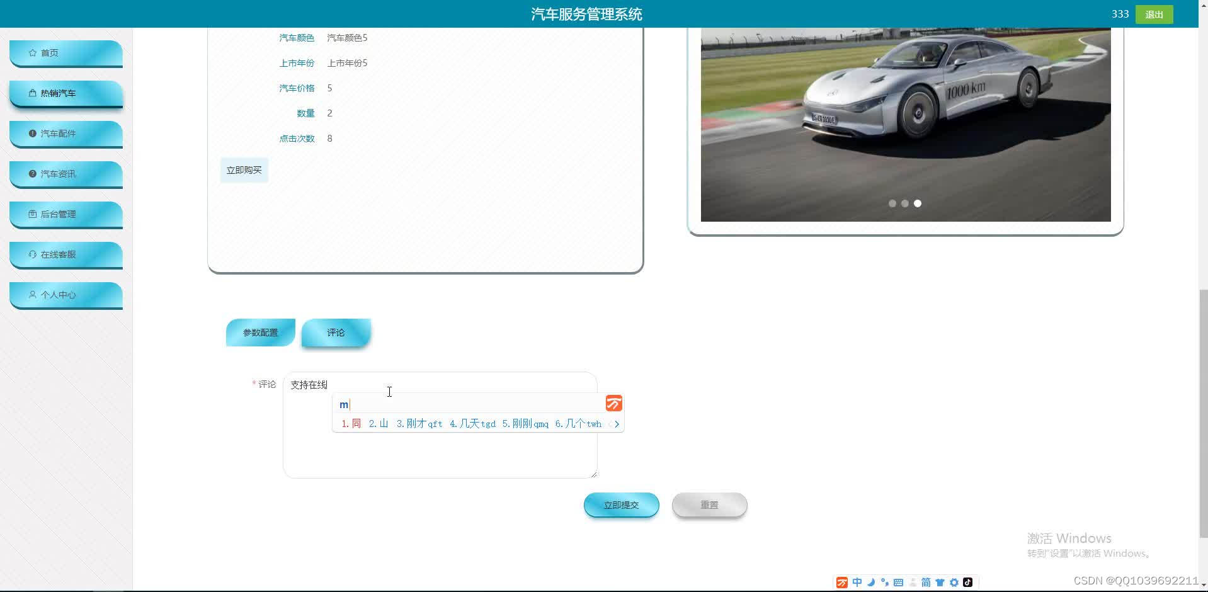Open 汽车资讯 sidebar item
1208x592 pixels.
point(66,174)
